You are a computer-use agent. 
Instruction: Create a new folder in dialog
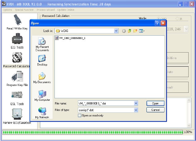point(135,31)
